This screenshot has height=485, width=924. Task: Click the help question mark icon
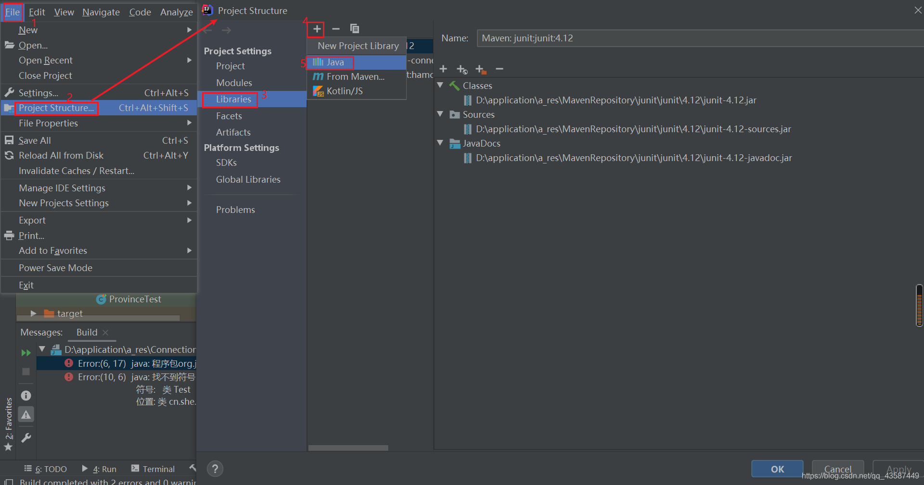pyautogui.click(x=215, y=469)
